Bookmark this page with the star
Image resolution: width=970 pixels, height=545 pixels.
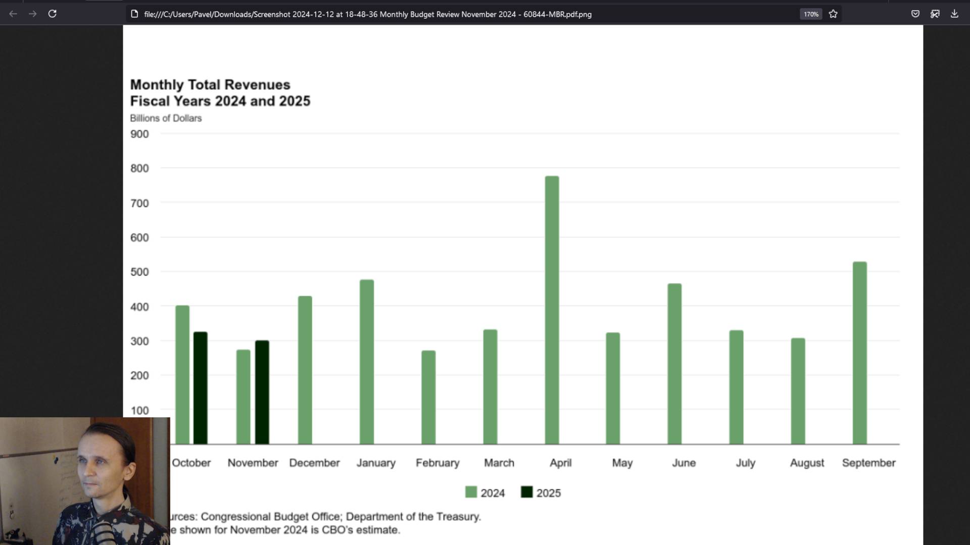point(833,14)
